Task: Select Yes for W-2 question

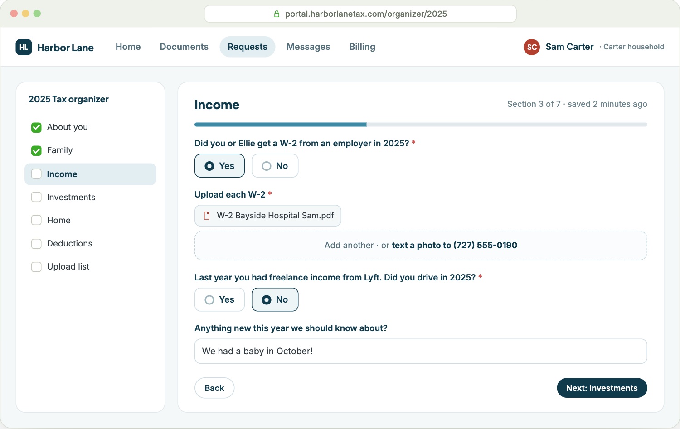Action: (x=219, y=166)
